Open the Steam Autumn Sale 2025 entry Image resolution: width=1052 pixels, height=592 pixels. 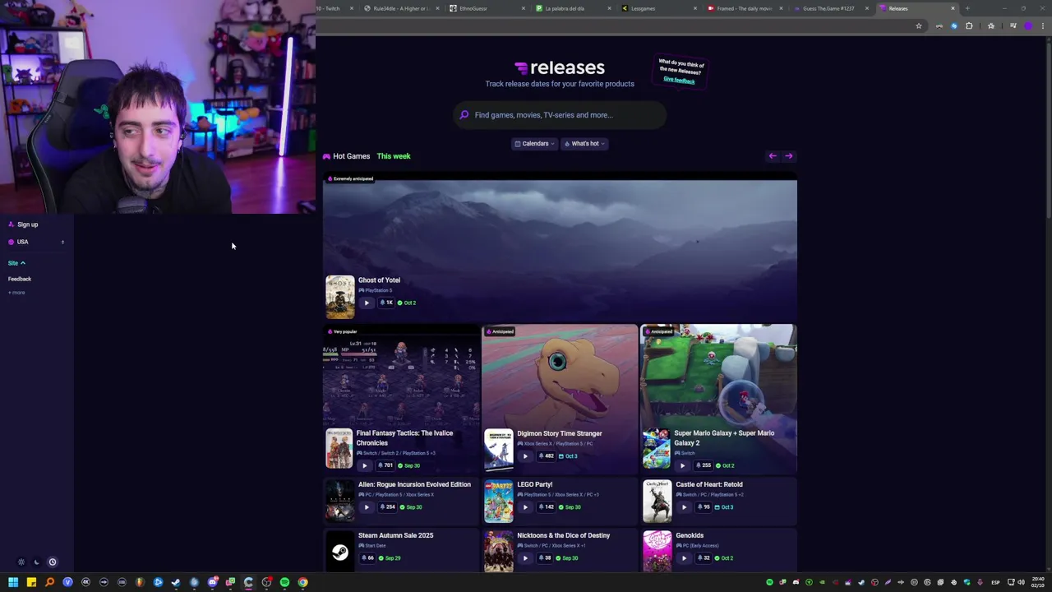click(395, 536)
